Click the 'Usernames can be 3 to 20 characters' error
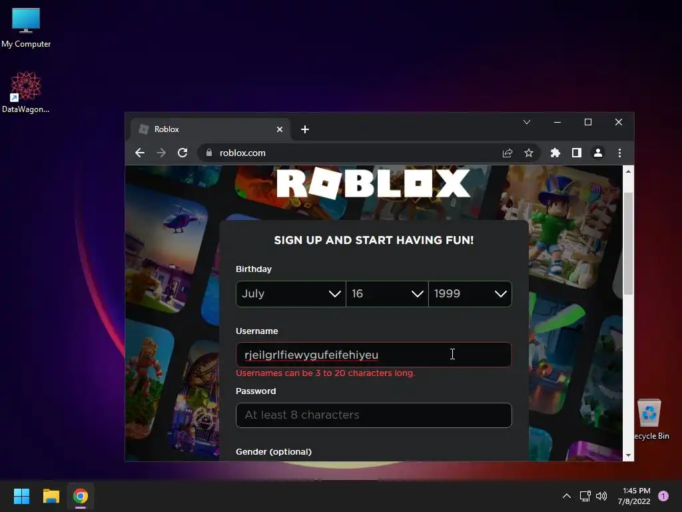 click(x=325, y=373)
